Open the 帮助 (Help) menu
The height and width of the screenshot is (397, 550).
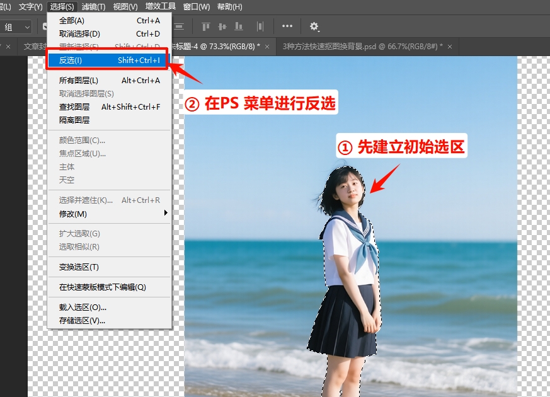[x=228, y=6]
